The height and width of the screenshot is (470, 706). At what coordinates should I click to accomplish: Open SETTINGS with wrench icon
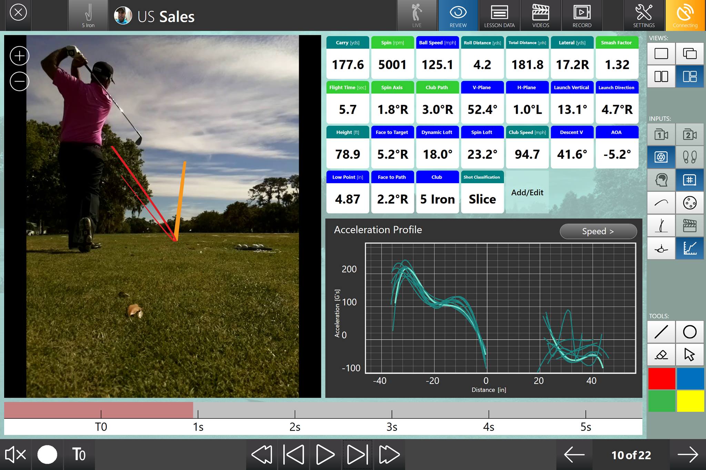point(644,15)
